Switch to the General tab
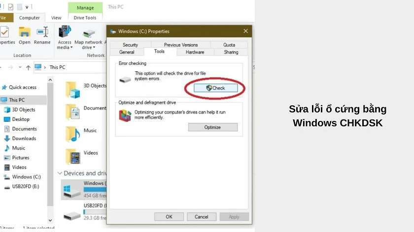 tap(127, 52)
